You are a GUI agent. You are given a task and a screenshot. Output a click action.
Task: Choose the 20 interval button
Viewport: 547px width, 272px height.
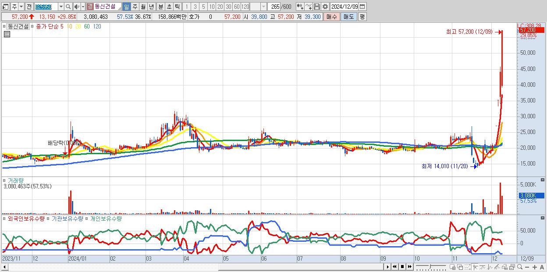[220, 7]
